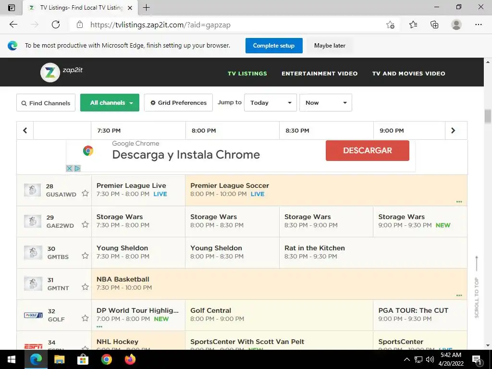
Task: Click the zap2it logo icon
Action: 50,73
